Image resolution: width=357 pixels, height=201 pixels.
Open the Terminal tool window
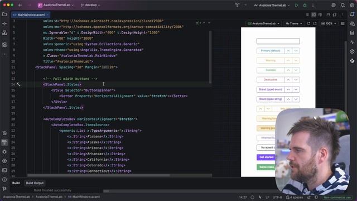coord(4,170)
